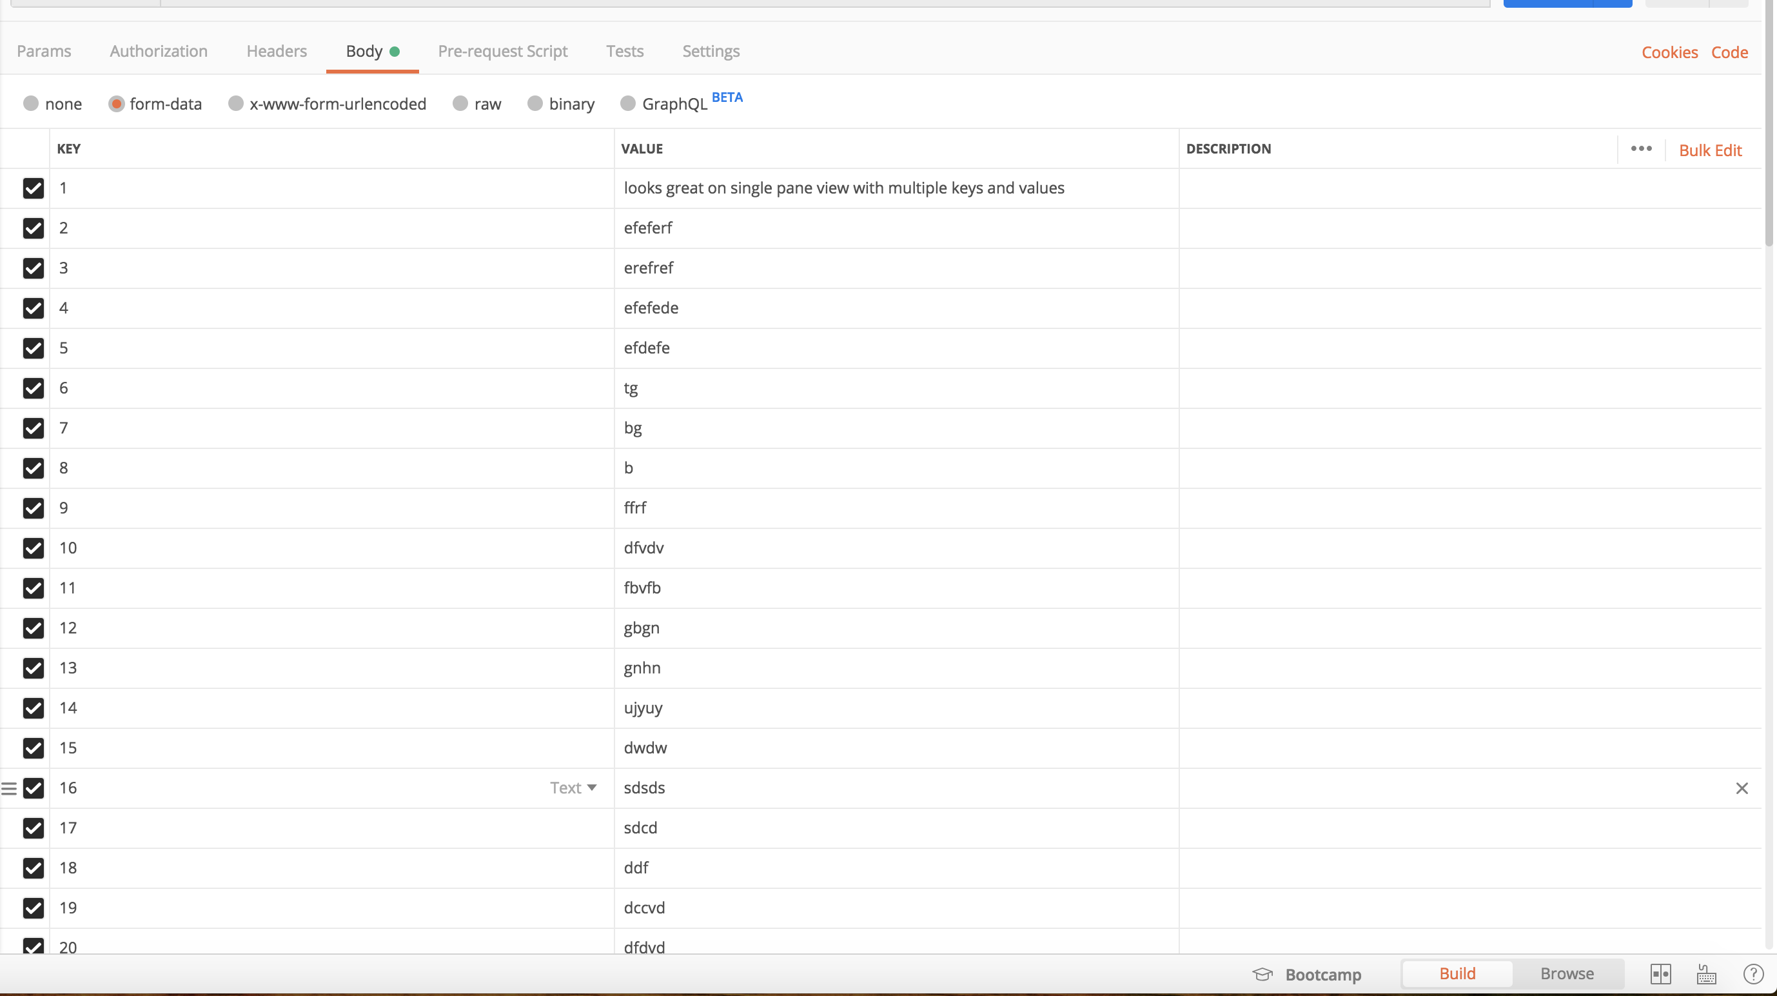Switch to the Tests tab
The image size is (1777, 996).
[x=624, y=51]
